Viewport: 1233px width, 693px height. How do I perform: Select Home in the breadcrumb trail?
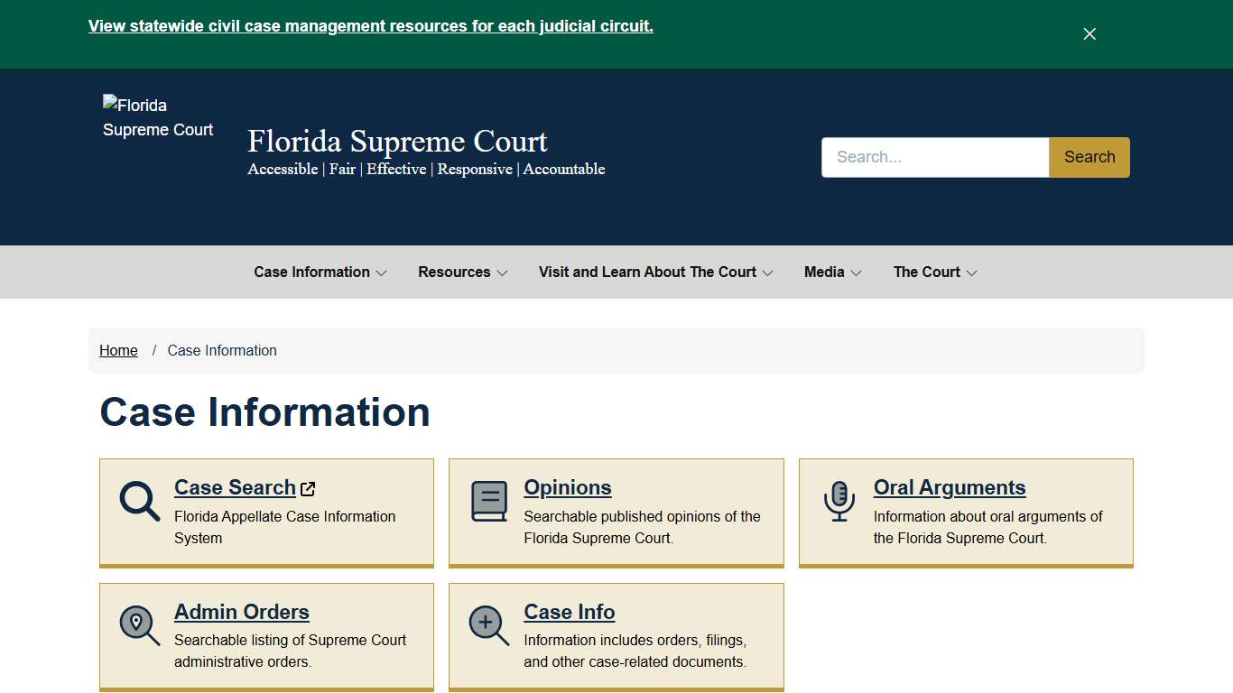point(118,350)
